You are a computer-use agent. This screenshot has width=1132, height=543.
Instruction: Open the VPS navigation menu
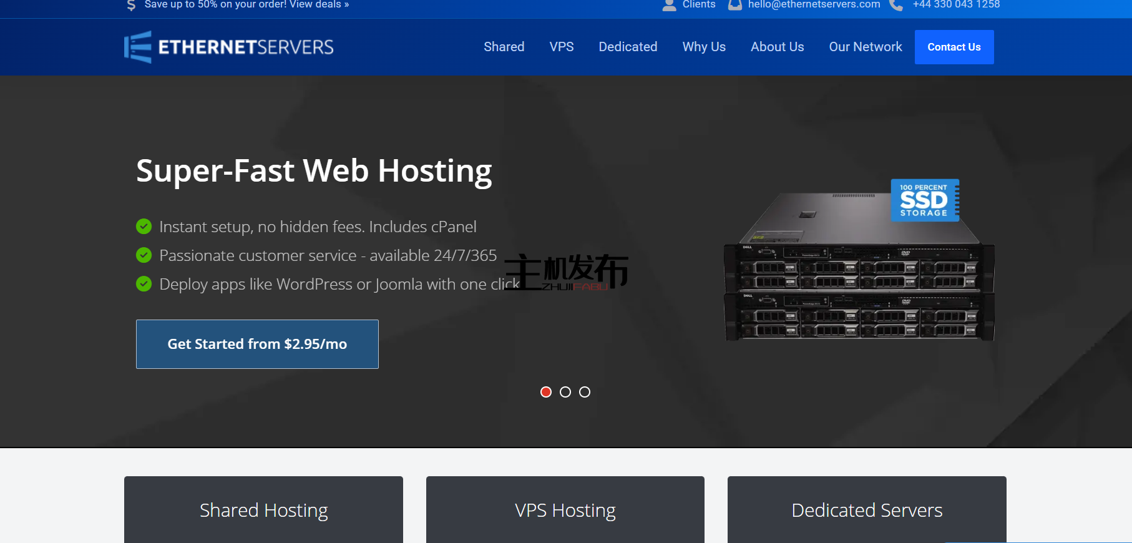tap(562, 47)
